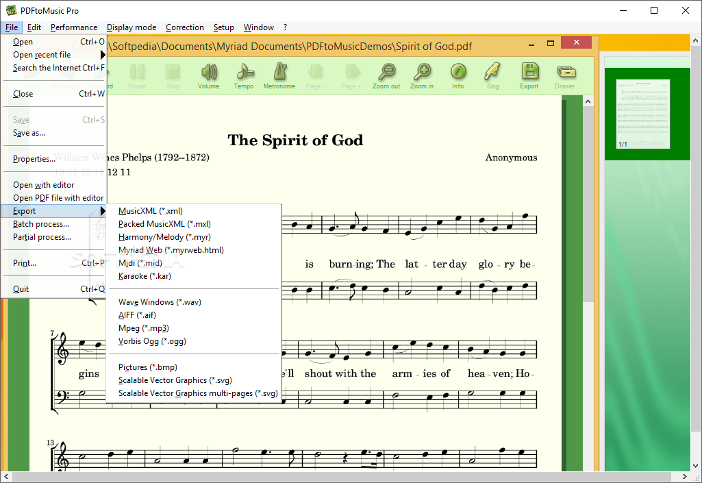The width and height of the screenshot is (702, 483).
Task: Open the File menu
Action: pos(12,27)
